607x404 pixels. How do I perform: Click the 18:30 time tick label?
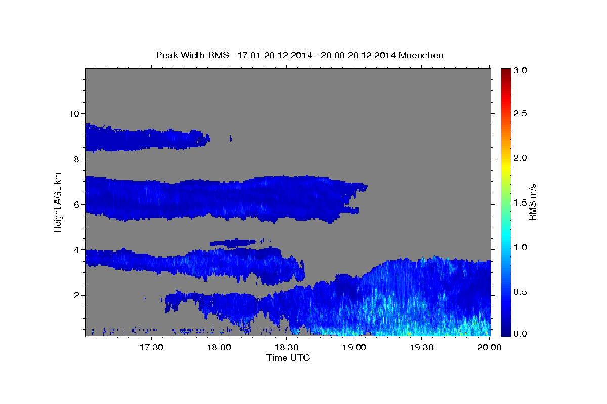pos(287,347)
